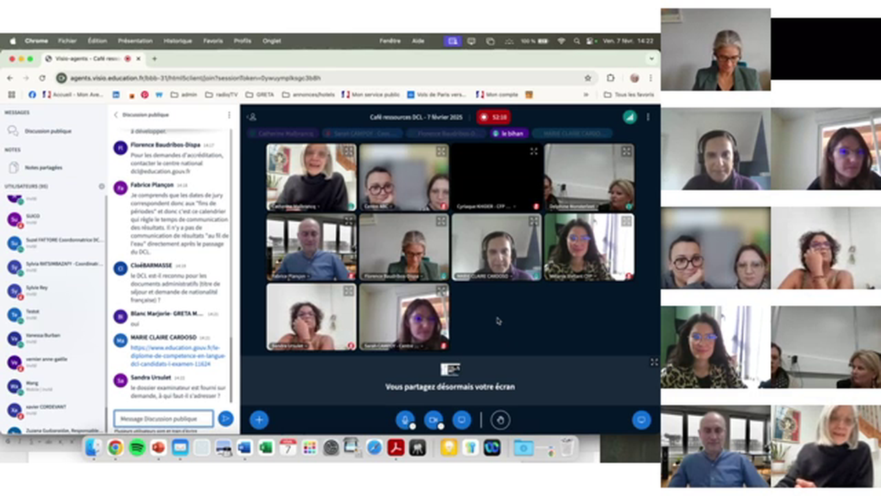
Task: Click the blue presentation button at bottom right
Action: pos(641,420)
